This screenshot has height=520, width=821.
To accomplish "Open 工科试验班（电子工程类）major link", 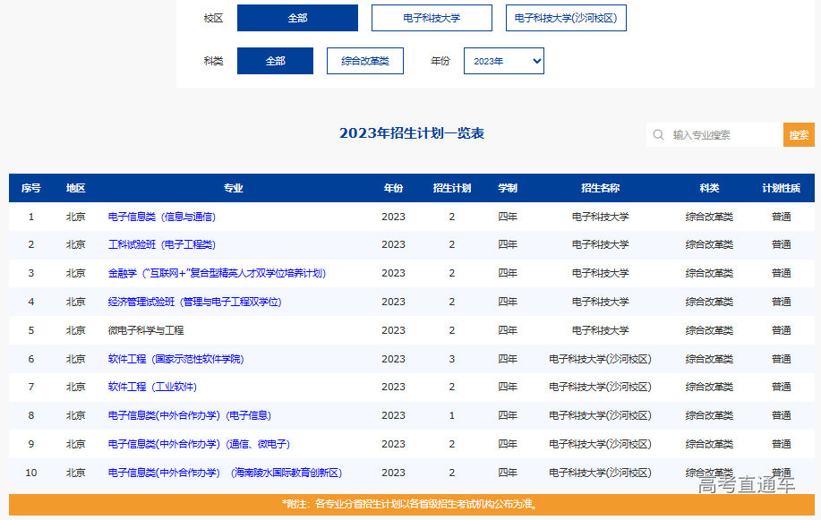I will pos(162,244).
